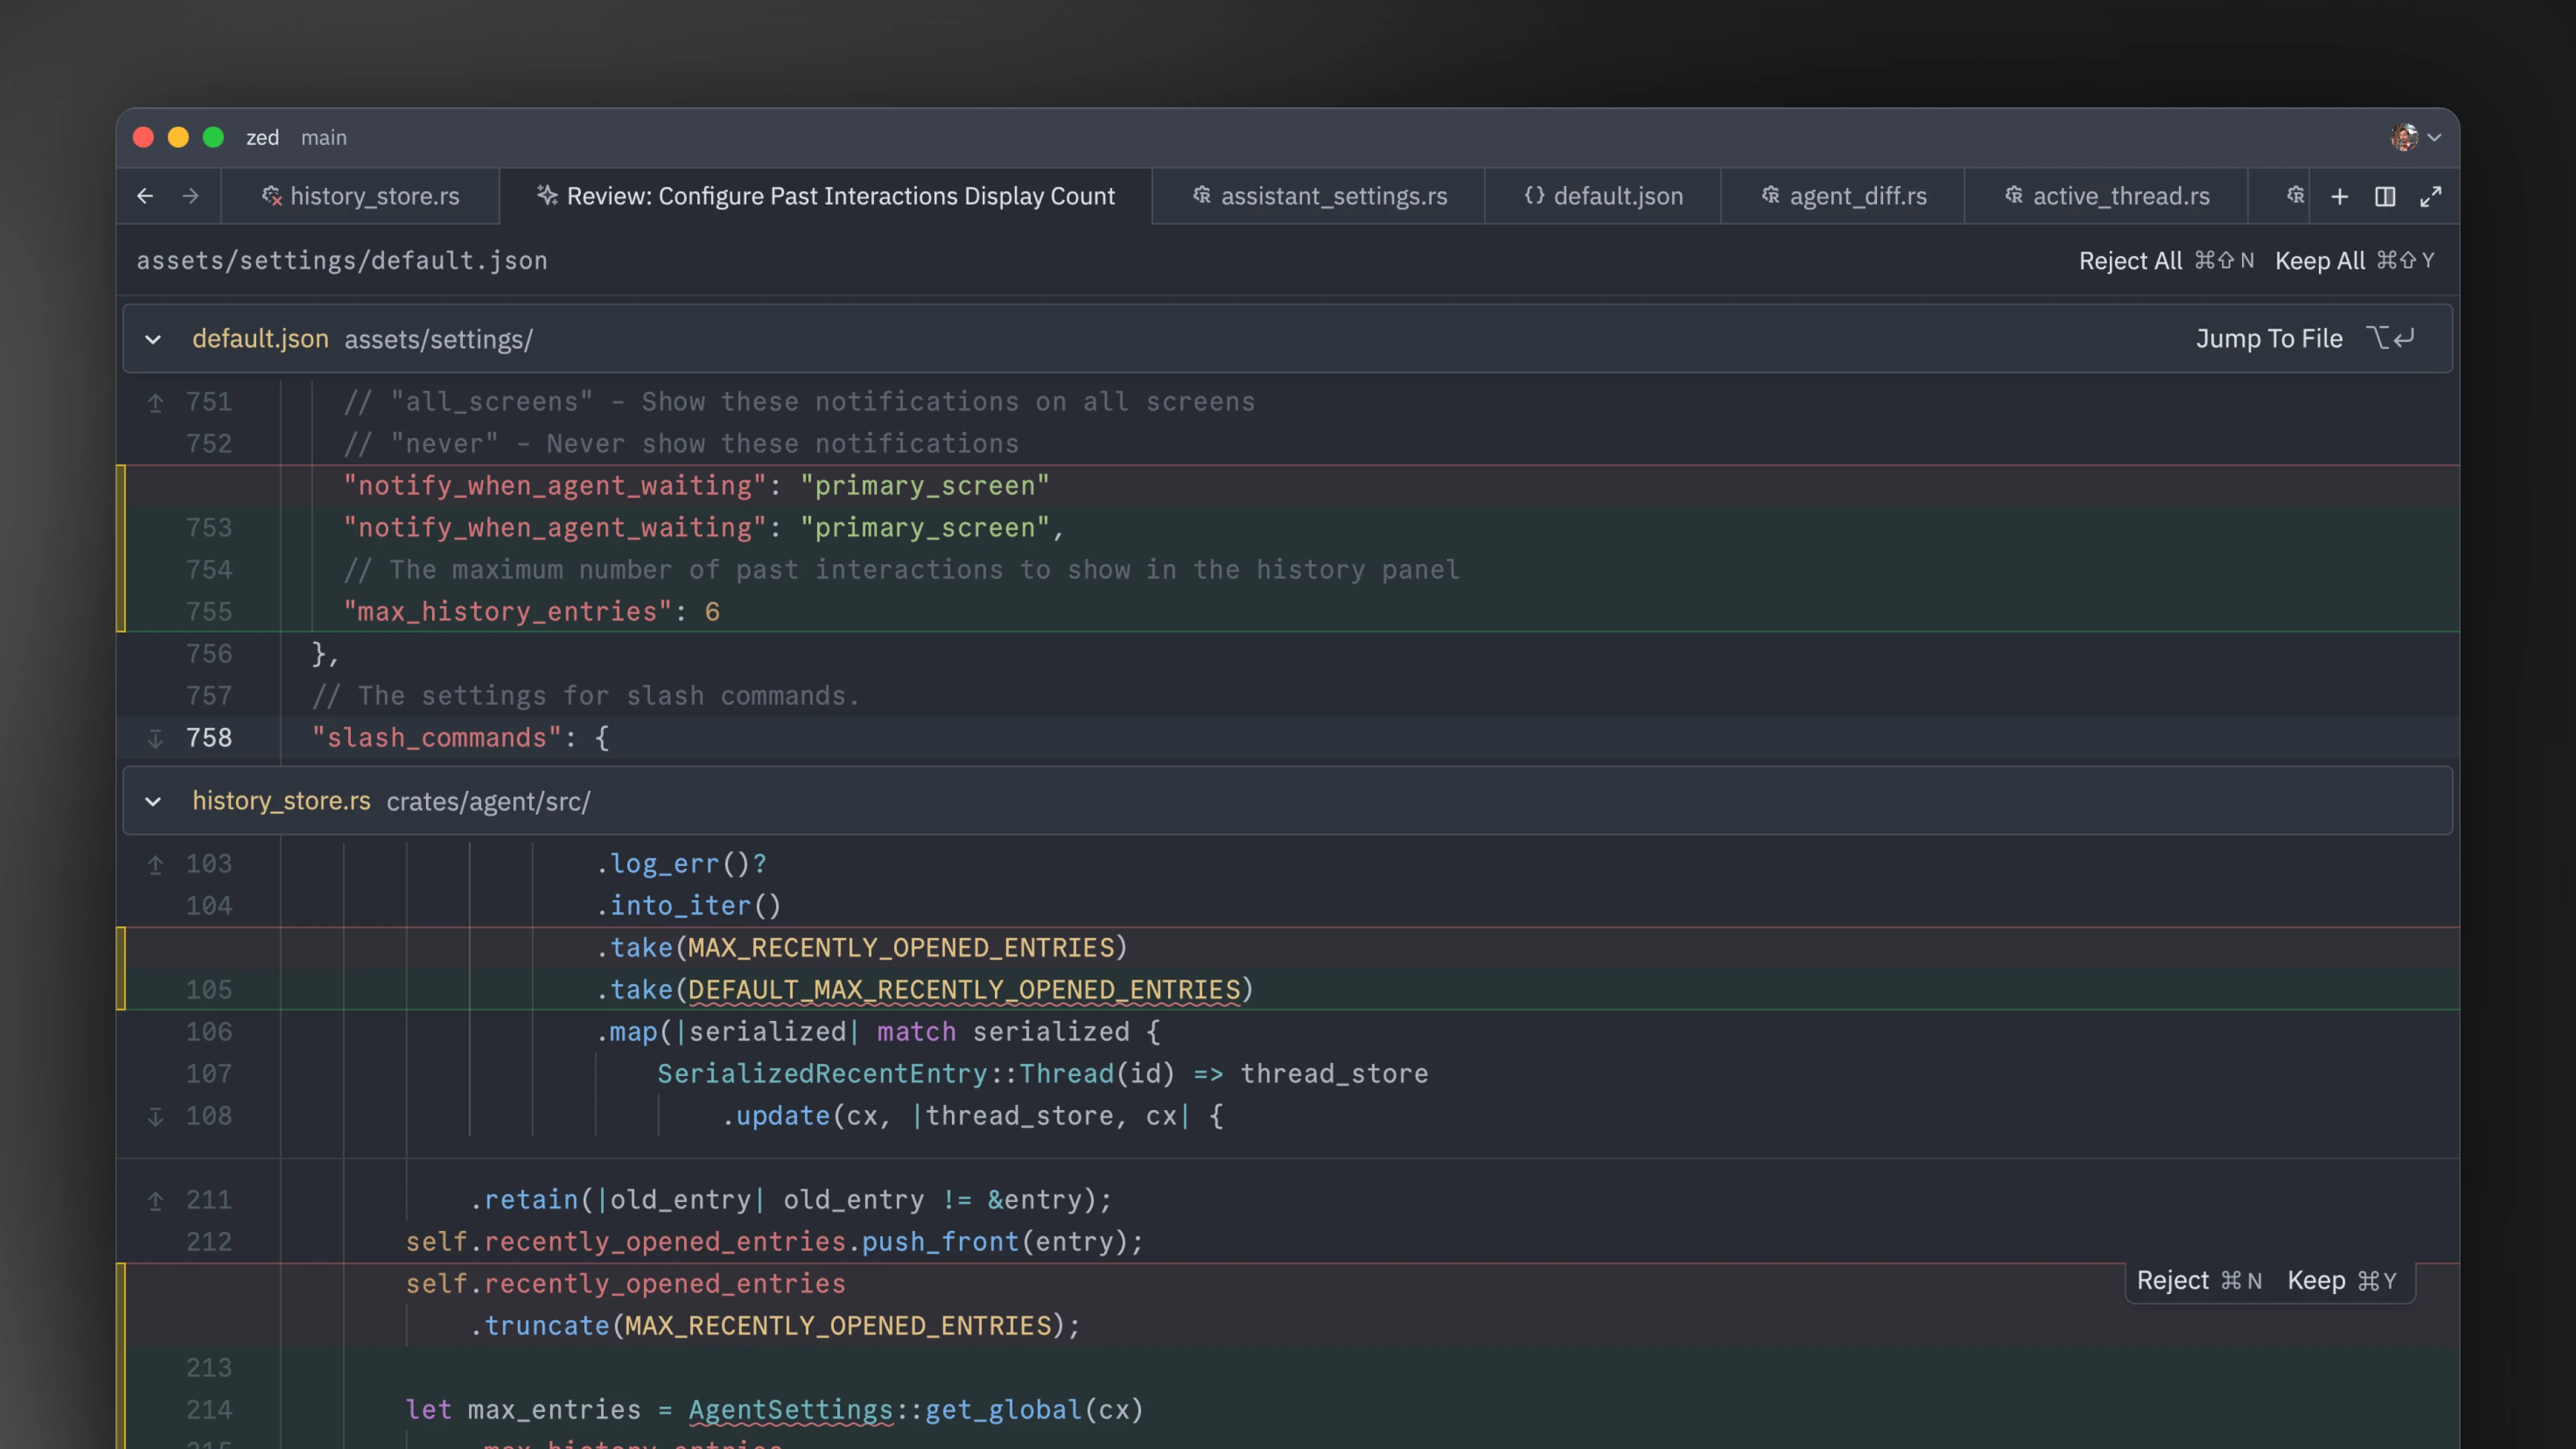2576x1449 pixels.
Task: Open a new tab with the plus icon
Action: 2340,196
